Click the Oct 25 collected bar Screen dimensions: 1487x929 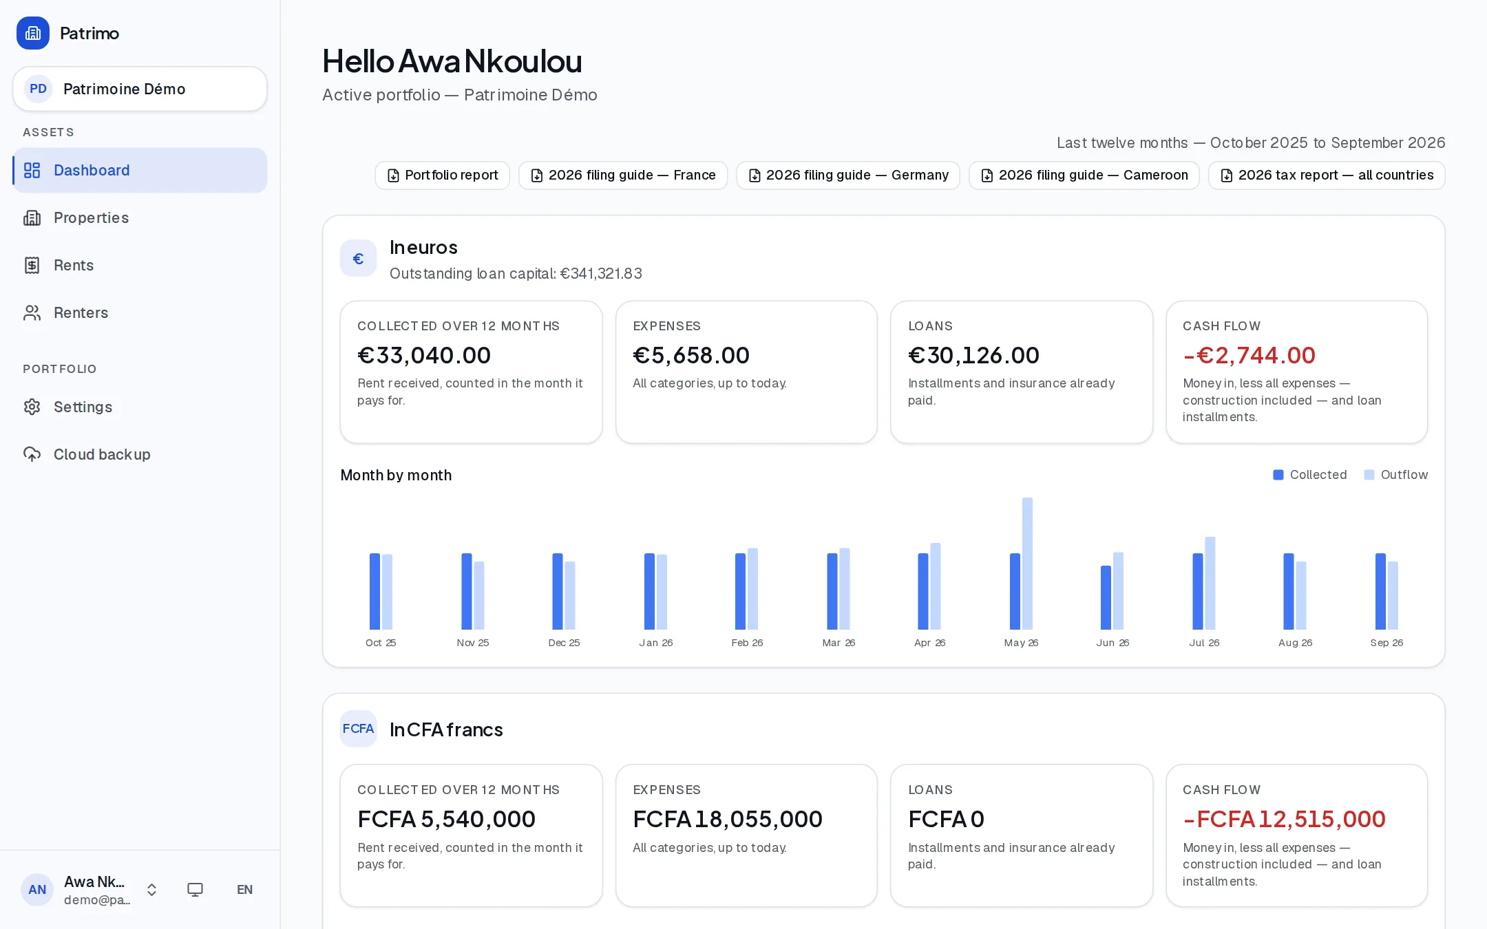(x=375, y=591)
